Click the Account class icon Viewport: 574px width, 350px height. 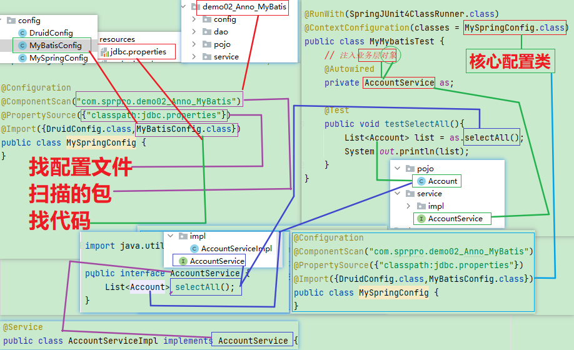click(x=421, y=181)
